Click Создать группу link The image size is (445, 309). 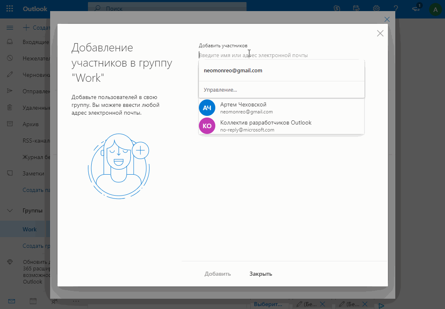point(36,246)
